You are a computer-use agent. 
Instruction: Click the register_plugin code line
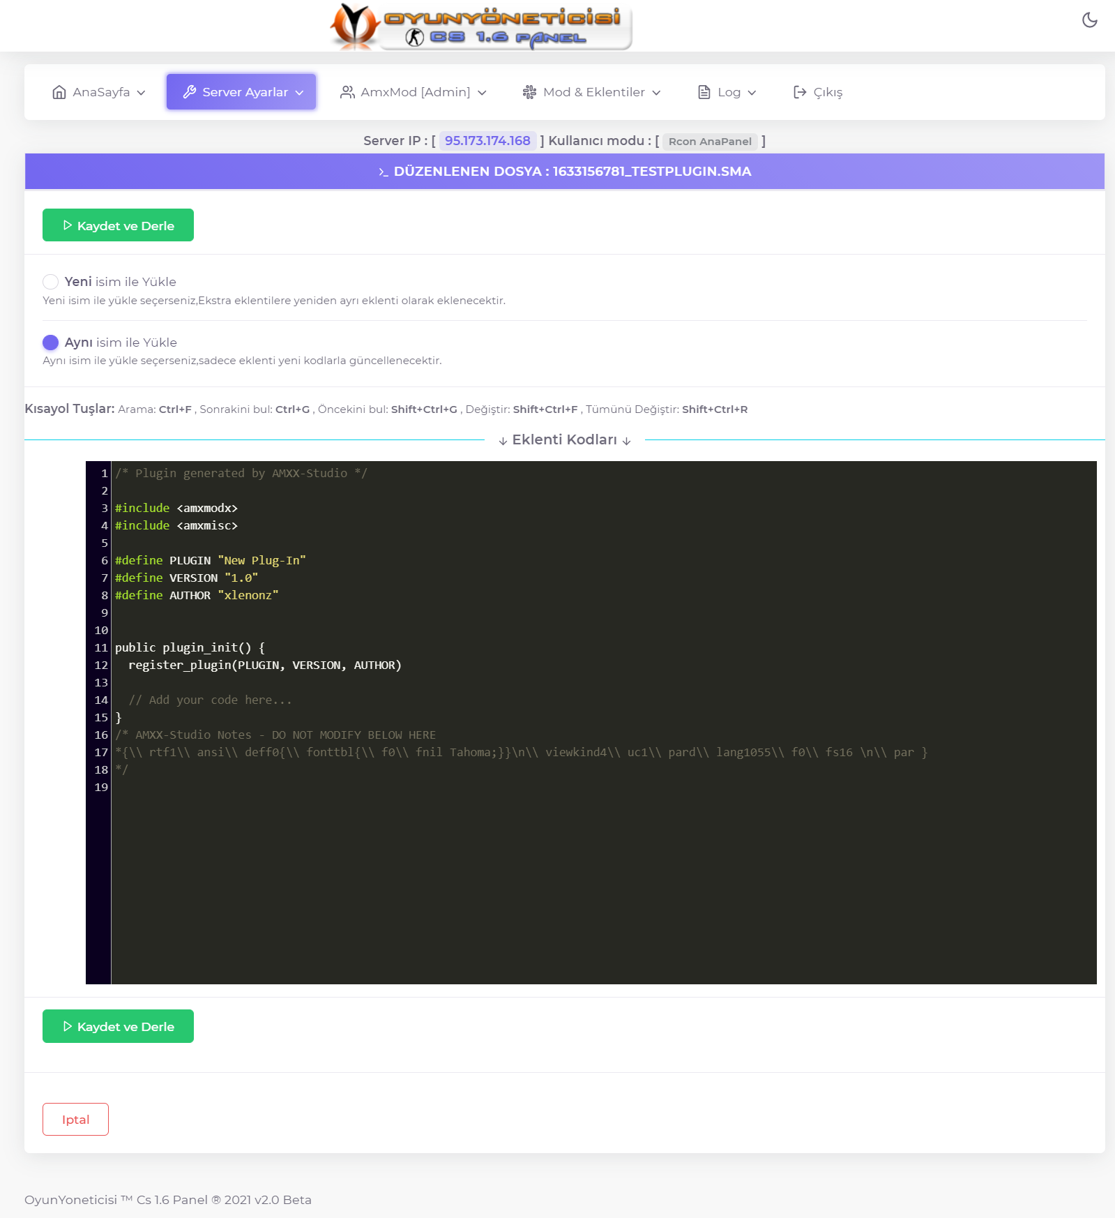(x=265, y=665)
